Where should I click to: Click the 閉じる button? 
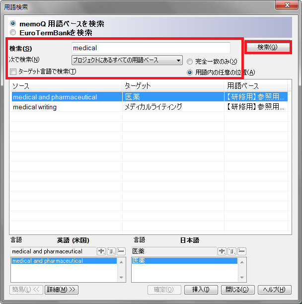pos(237,290)
